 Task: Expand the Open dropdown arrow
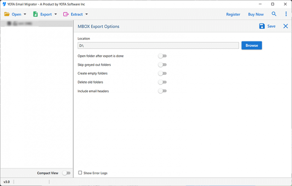(x=25, y=14)
